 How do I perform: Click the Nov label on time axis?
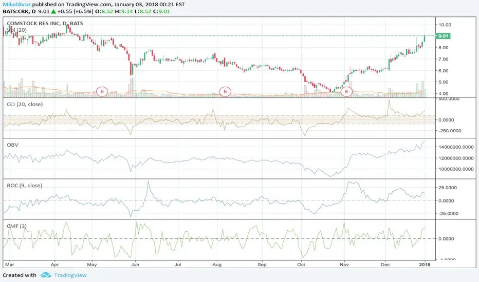(344, 265)
